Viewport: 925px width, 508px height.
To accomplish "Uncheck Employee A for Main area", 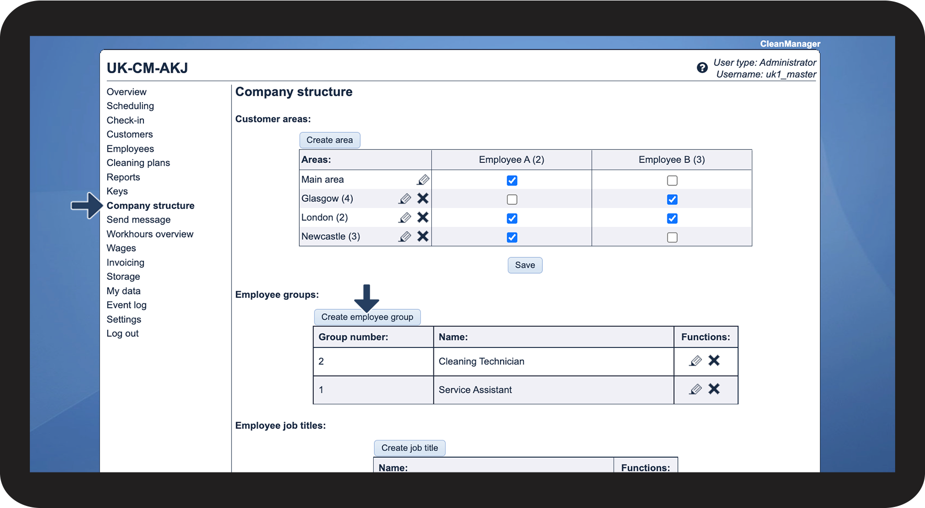I will point(512,180).
